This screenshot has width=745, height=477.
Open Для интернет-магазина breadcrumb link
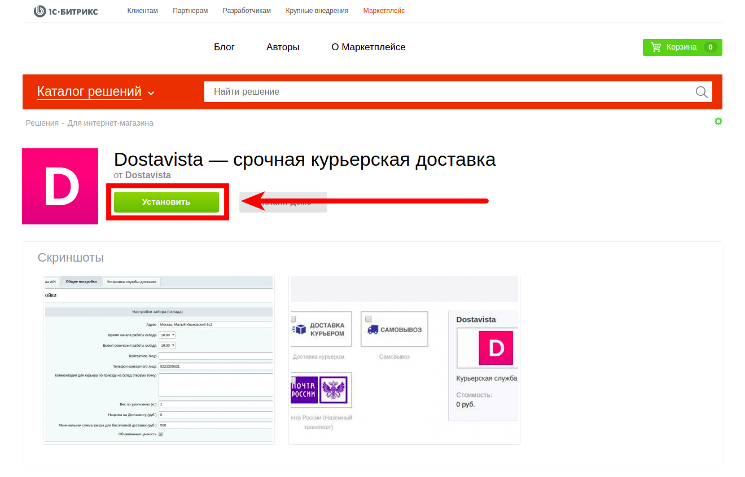pos(111,123)
